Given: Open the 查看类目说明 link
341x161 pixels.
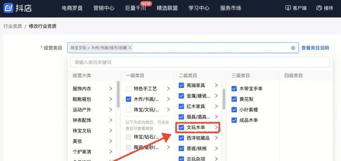Looking at the screenshot, I should tap(315, 48).
